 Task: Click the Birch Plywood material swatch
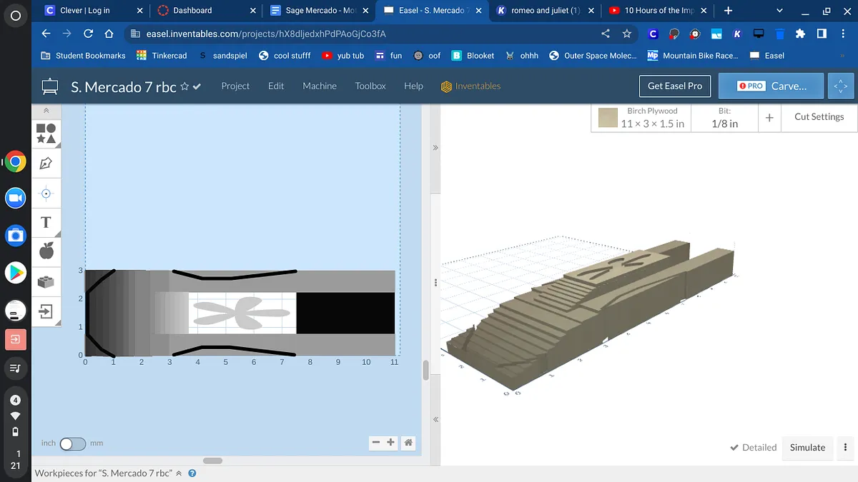point(608,118)
